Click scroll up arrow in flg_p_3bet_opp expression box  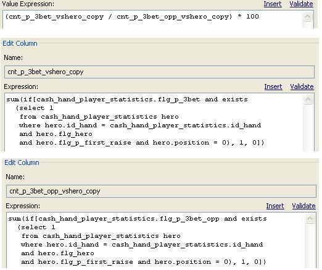[x=310, y=219]
